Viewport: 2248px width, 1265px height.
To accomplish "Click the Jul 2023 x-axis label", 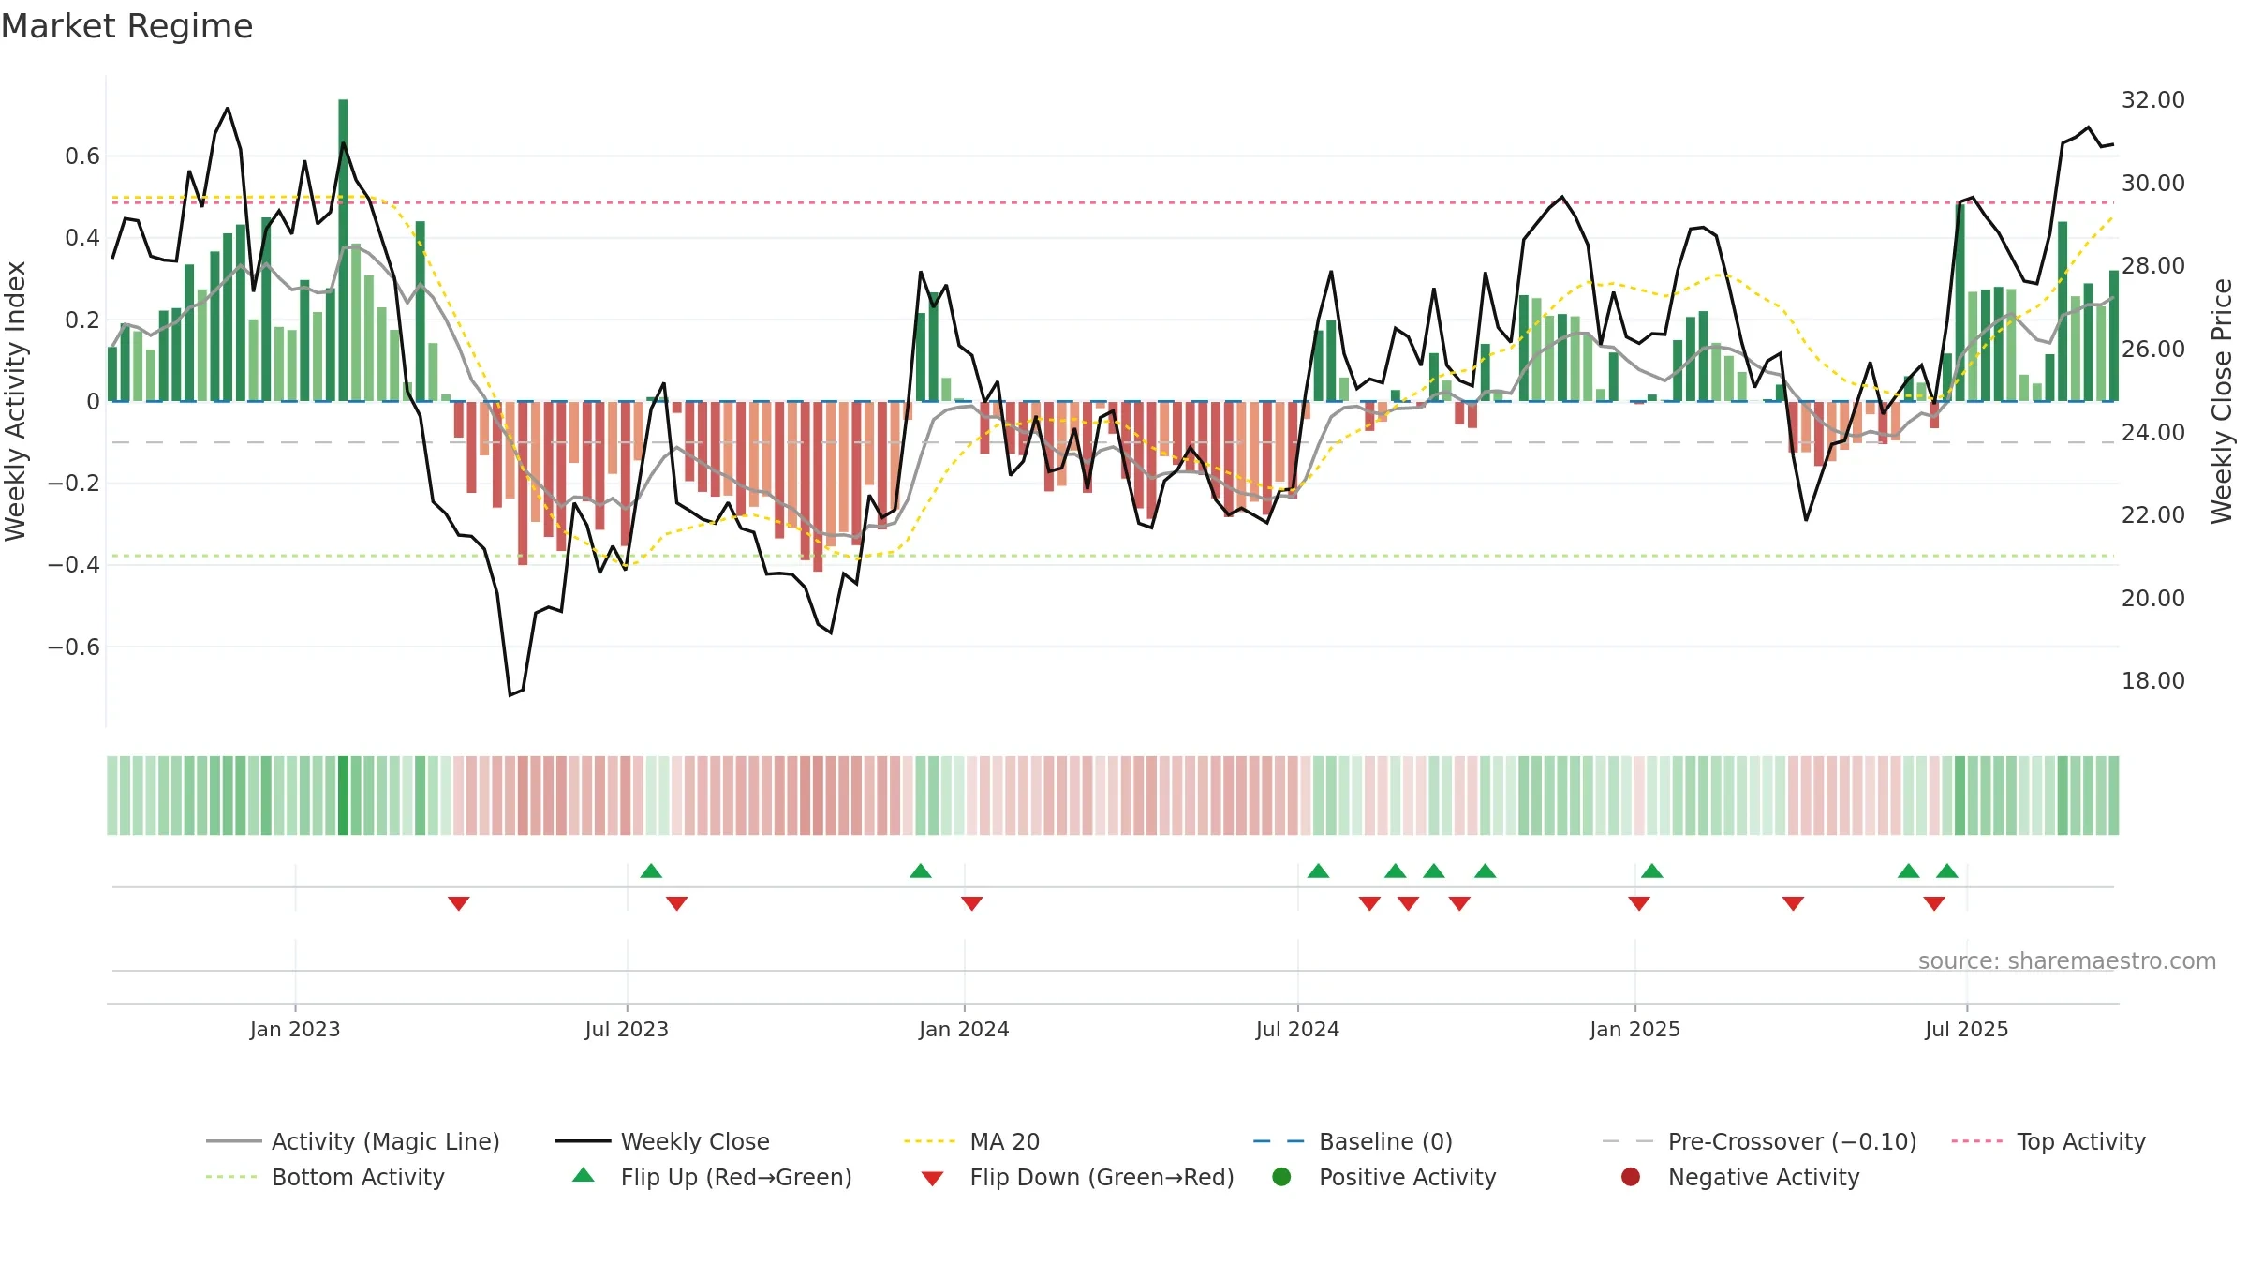I will 627,1029.
